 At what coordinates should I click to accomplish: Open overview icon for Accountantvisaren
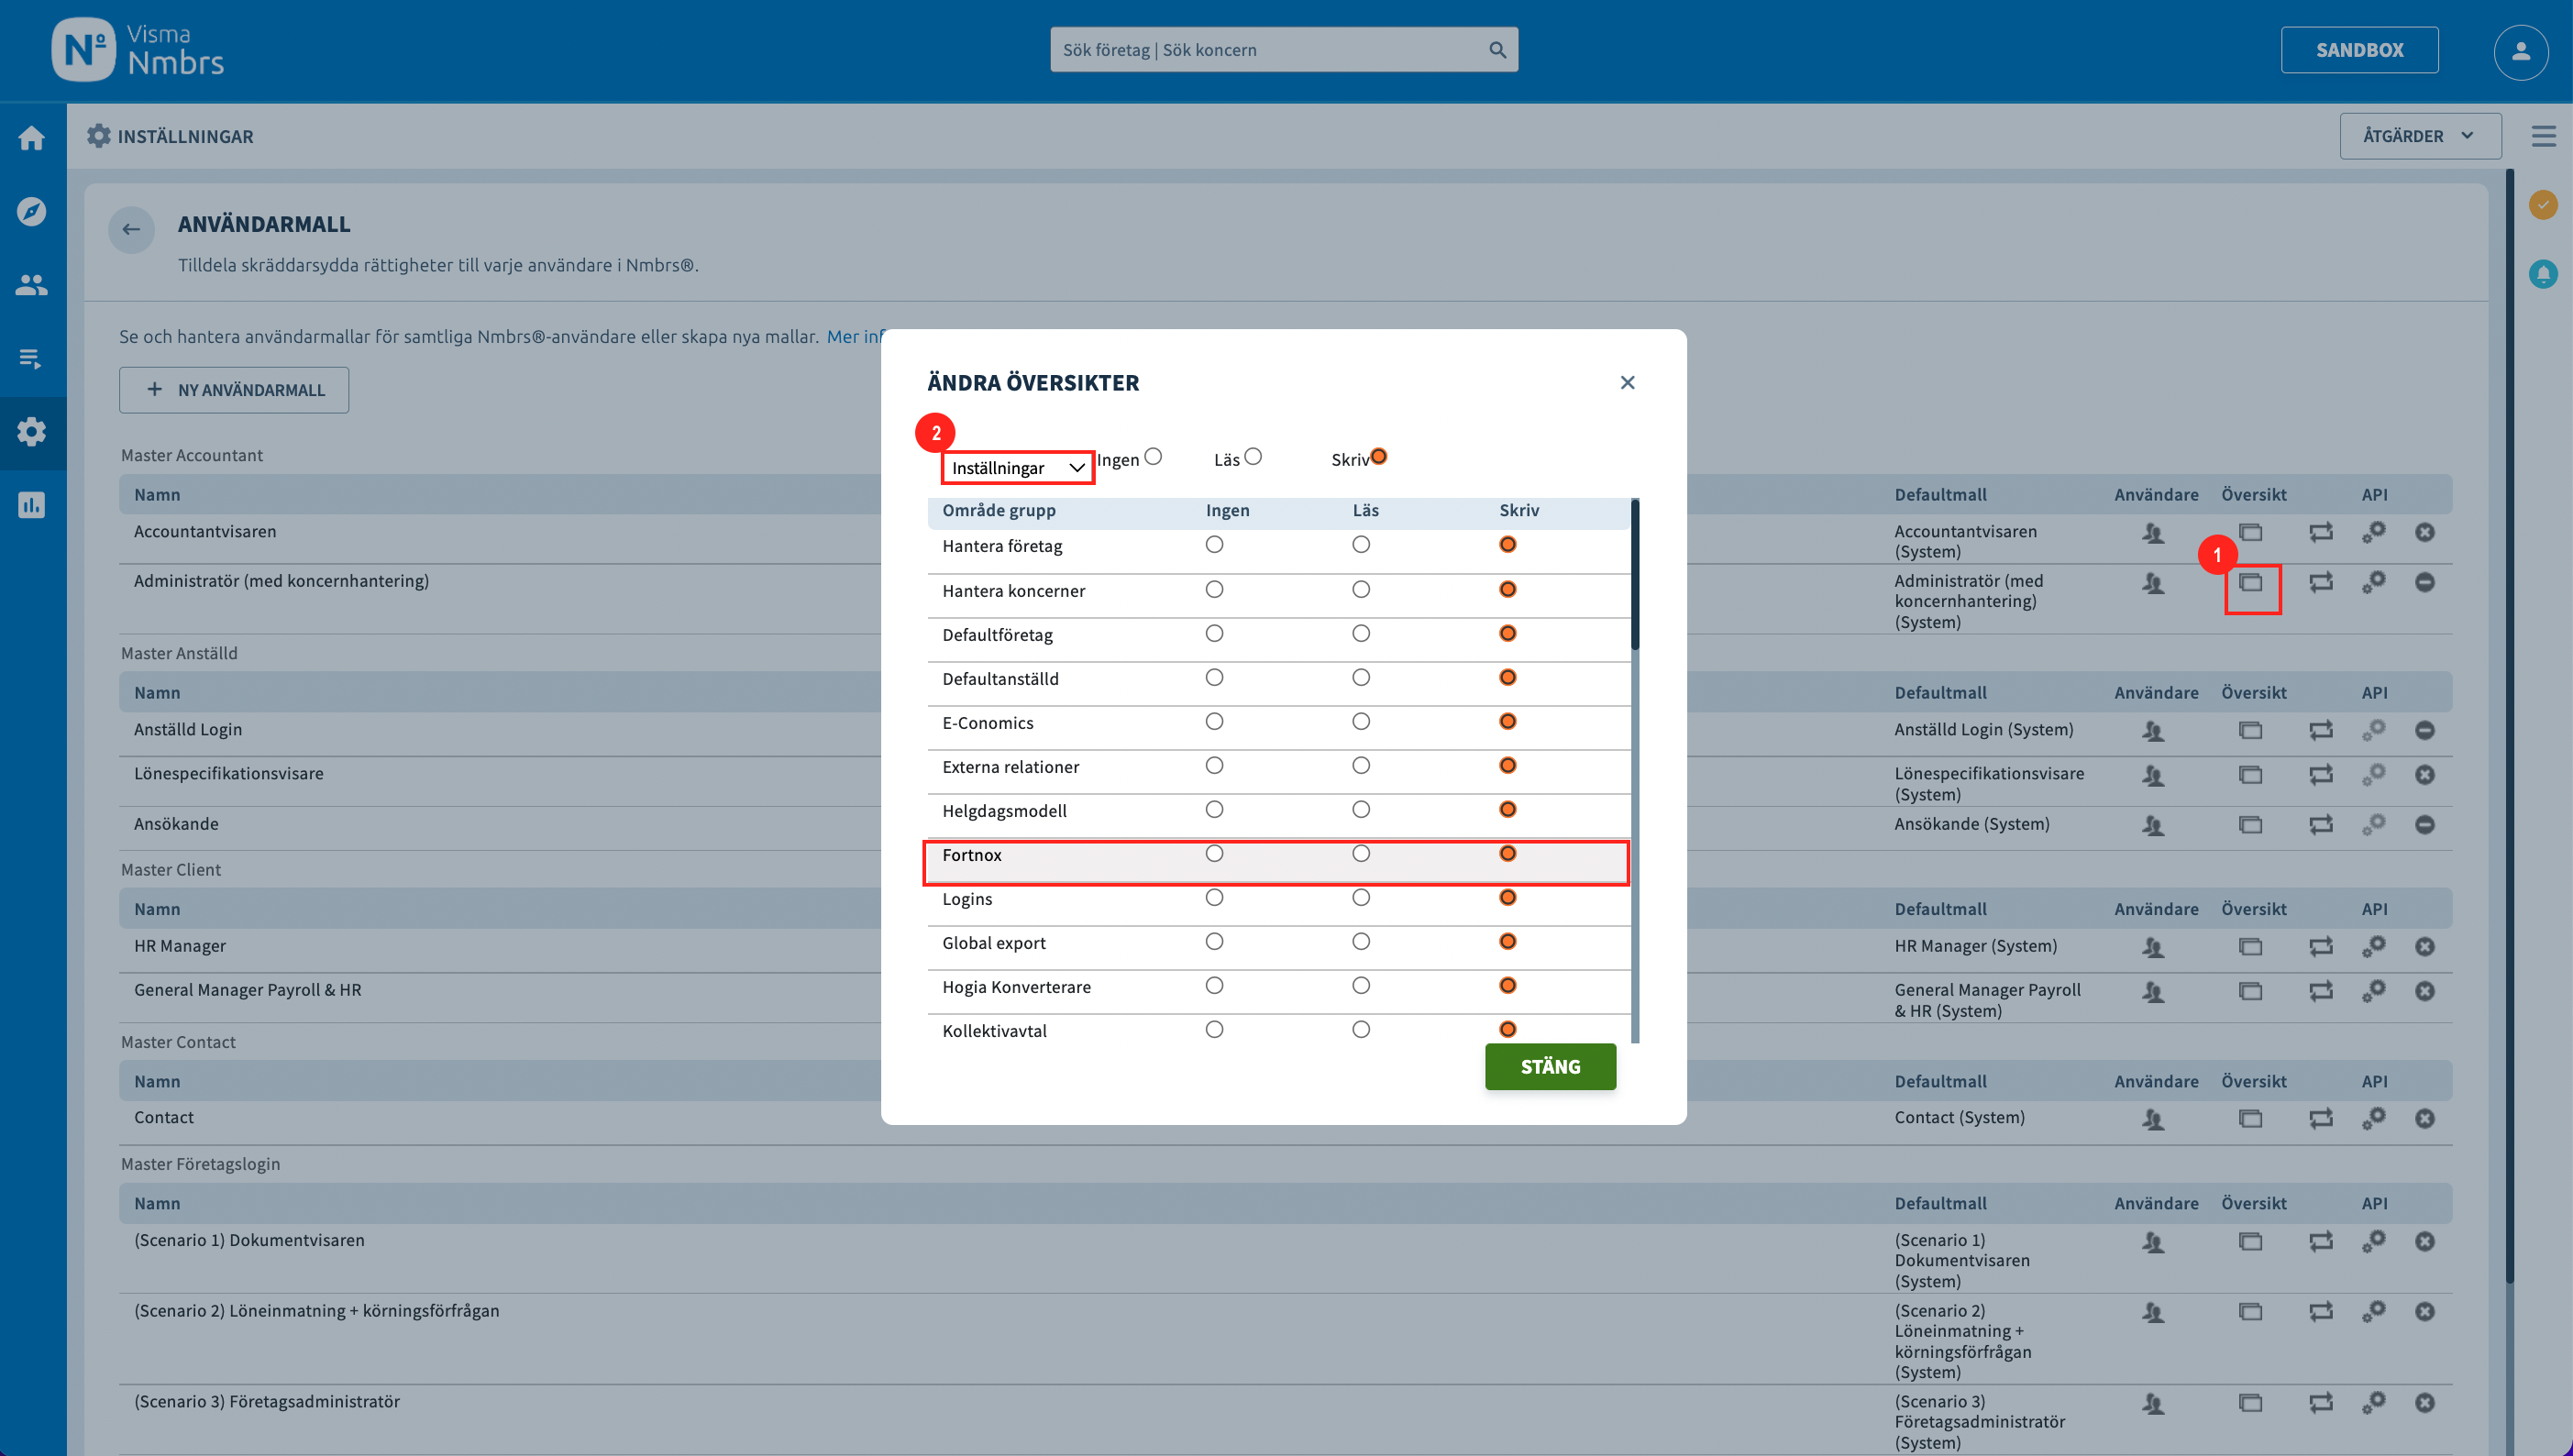pos(2250,533)
